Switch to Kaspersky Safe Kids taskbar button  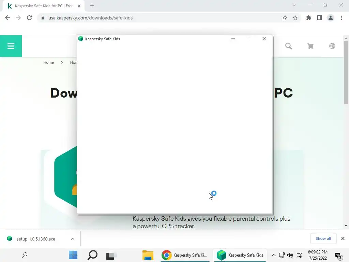point(240,255)
